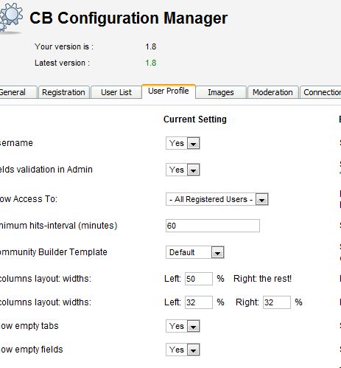341x368 pixels.
Task: Open the show empty tabs dropdown
Action: coord(183,326)
